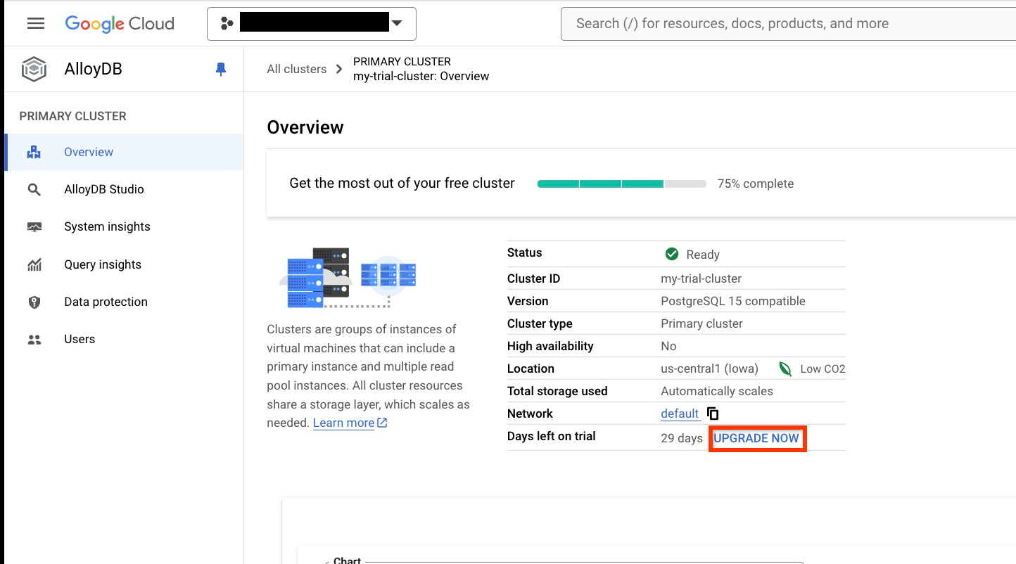Click the System insights chart icon
The image size is (1016, 564).
tap(34, 226)
